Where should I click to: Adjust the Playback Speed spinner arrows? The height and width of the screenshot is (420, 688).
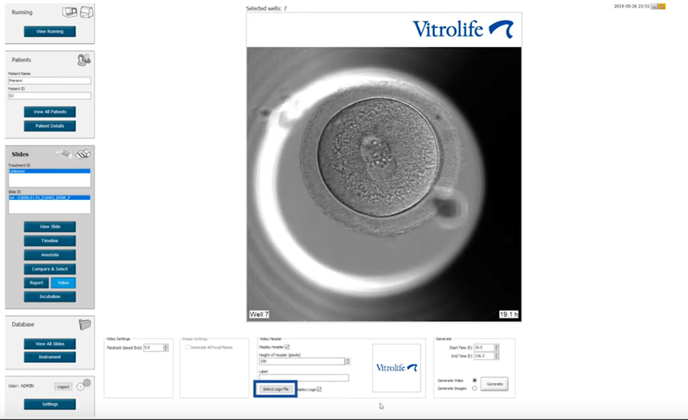165,347
